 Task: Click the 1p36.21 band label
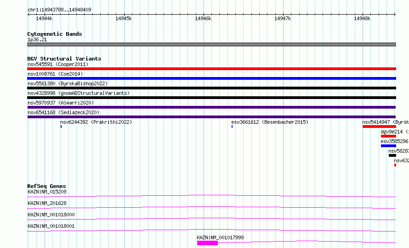click(x=37, y=39)
